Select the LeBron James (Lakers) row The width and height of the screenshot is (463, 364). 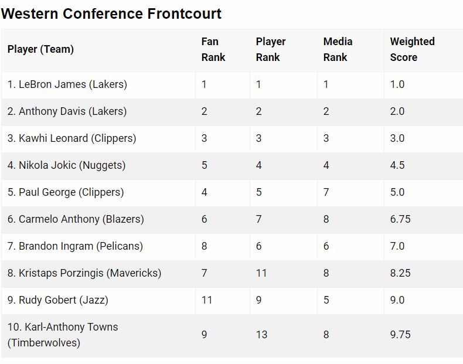coord(232,85)
